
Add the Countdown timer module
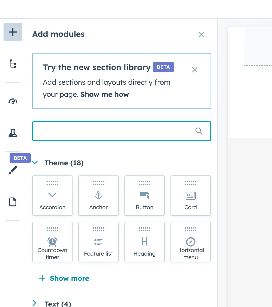click(x=52, y=242)
